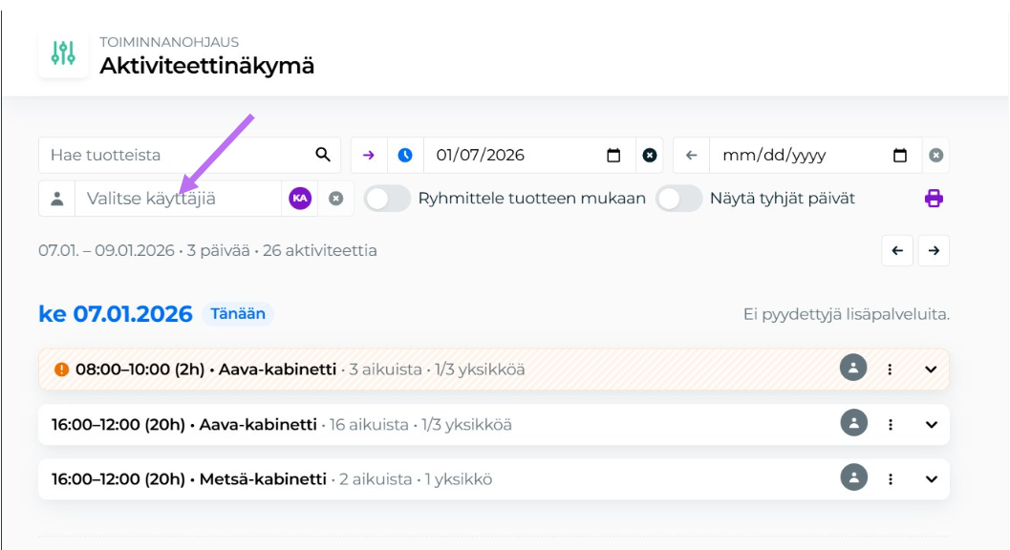Click the purple KA user avatar
Viewport: 1010px width, 550px height.
pyautogui.click(x=300, y=199)
